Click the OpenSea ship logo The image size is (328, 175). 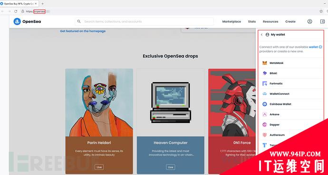click(x=17, y=21)
